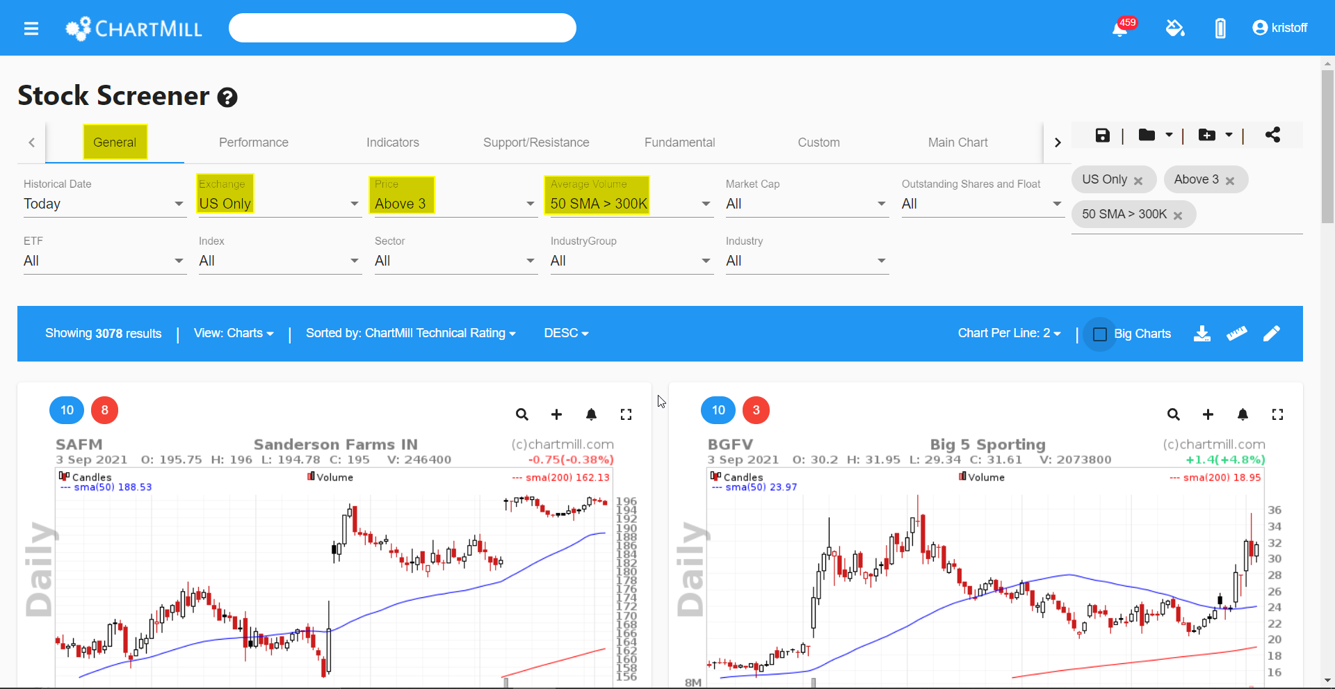Switch to the Main Chart tab
The height and width of the screenshot is (689, 1335).
(x=957, y=143)
